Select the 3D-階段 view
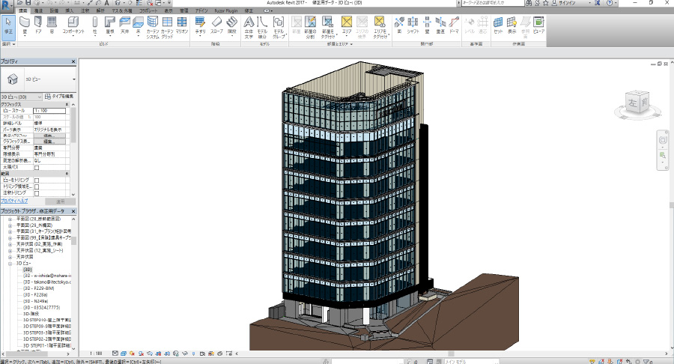Image resolution: width=674 pixels, height=364 pixels. coord(31,314)
